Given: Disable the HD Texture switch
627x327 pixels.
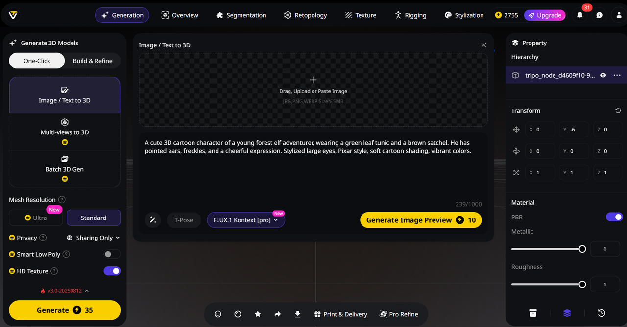Looking at the screenshot, I should point(112,271).
